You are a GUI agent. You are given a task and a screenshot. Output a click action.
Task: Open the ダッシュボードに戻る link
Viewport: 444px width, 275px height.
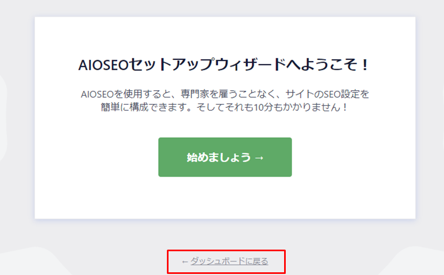(x=229, y=261)
